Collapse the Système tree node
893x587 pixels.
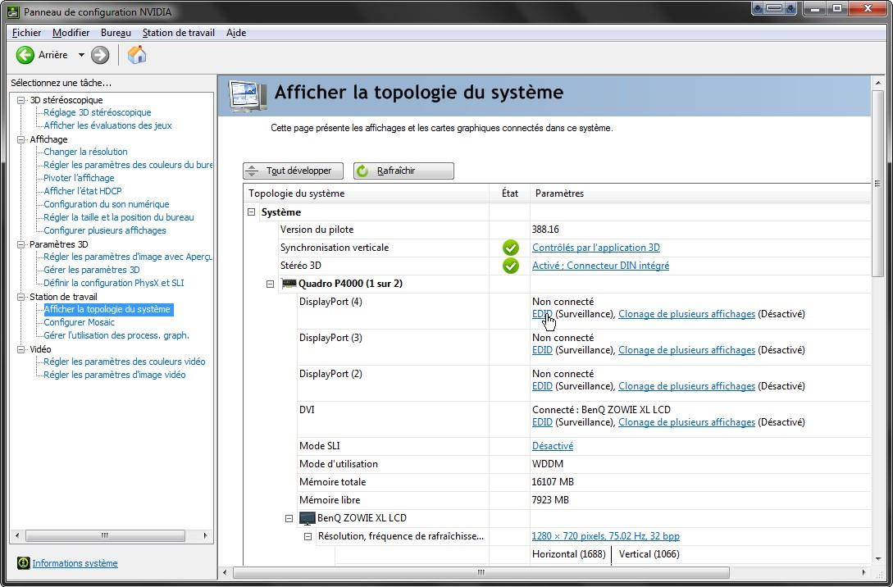click(252, 212)
